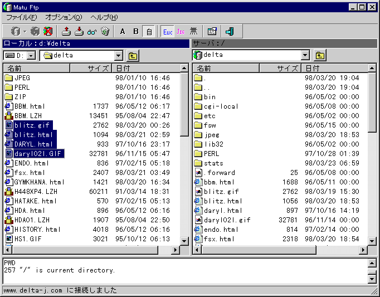Click server list vertical scrollbar down arrow
This screenshot has width=380, height=297.
372,241
